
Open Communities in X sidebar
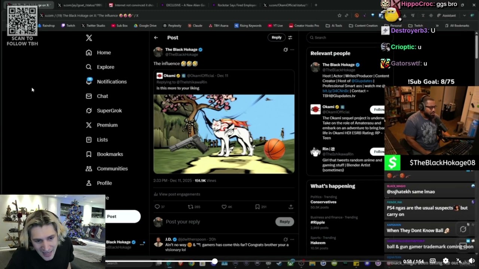click(107, 168)
